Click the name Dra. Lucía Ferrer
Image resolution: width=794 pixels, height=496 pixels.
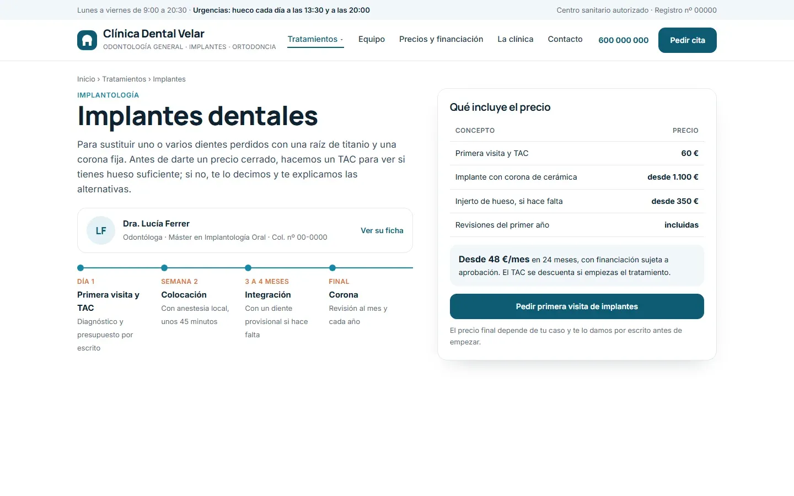pos(156,224)
